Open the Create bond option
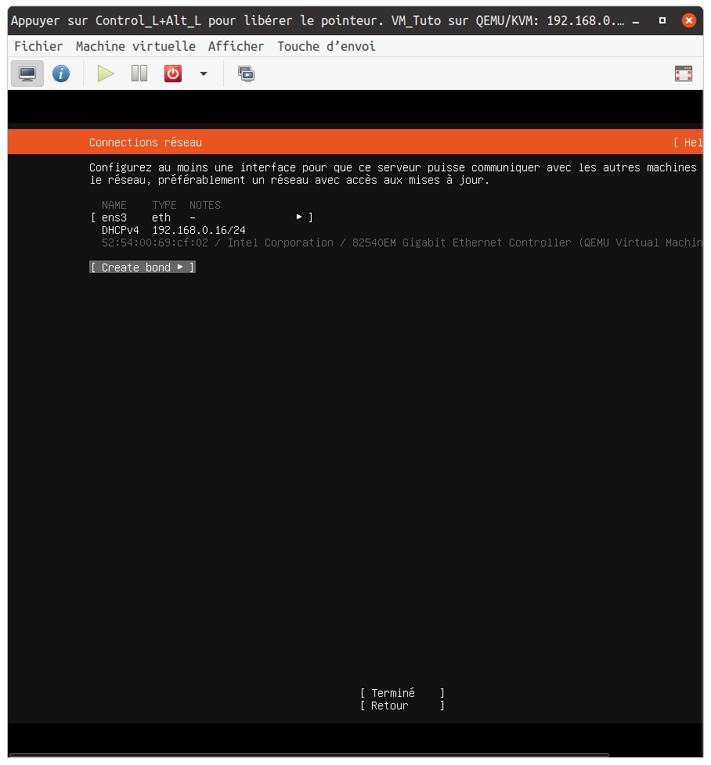The image size is (711, 765). [142, 268]
